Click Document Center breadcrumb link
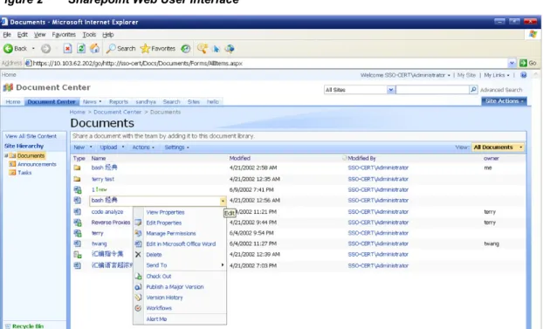543x329 pixels. point(117,113)
